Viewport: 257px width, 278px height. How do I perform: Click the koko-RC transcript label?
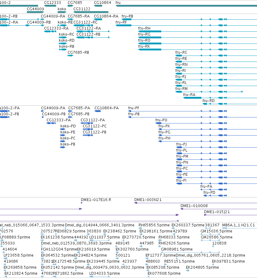[x=66, y=34]
